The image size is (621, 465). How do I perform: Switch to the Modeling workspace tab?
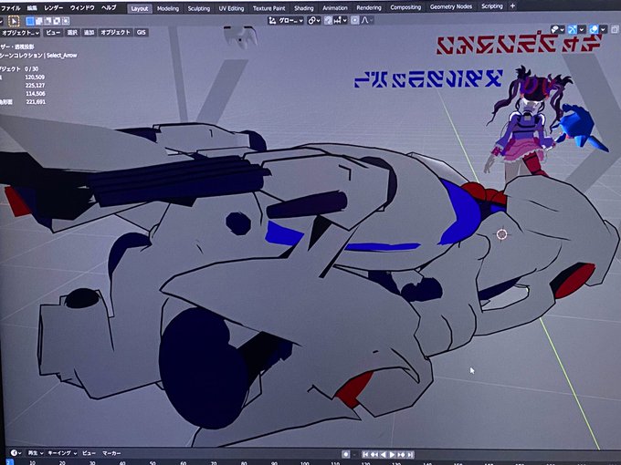tap(168, 8)
